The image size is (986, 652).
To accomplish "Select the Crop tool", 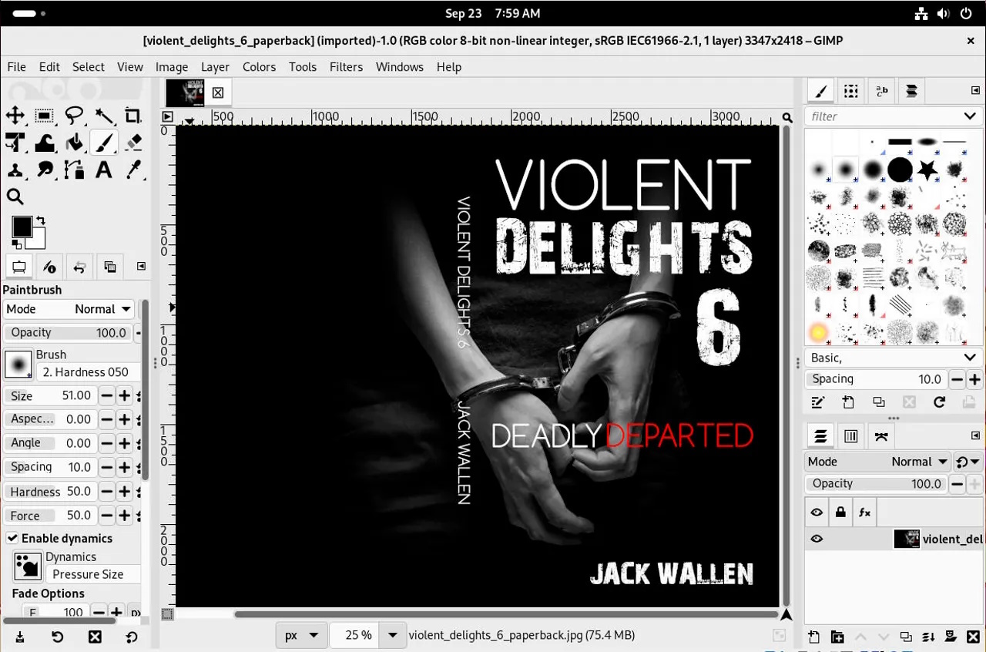I will pos(132,116).
